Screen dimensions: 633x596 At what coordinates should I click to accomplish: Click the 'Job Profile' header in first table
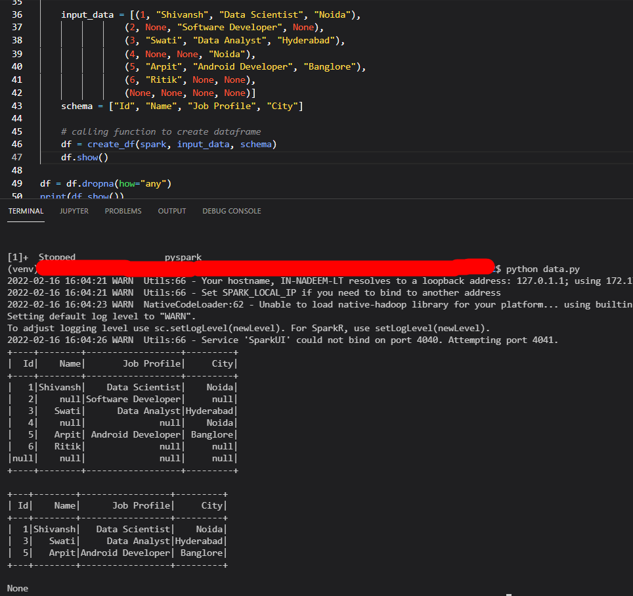pos(152,363)
